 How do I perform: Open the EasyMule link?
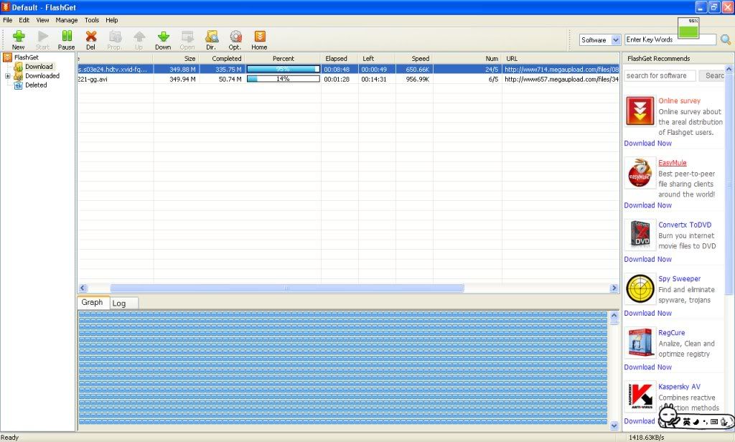pyautogui.click(x=672, y=163)
